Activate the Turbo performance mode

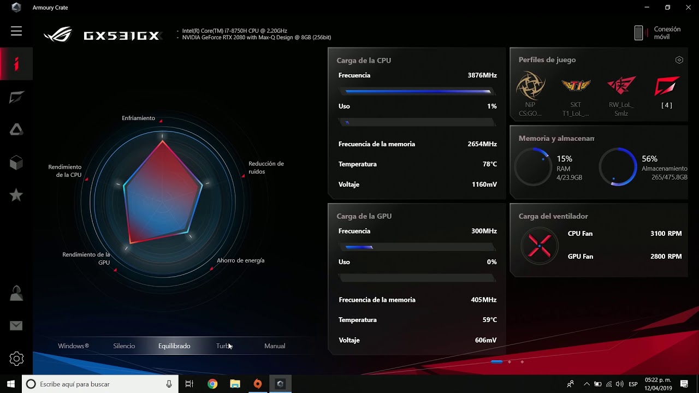[224, 346]
